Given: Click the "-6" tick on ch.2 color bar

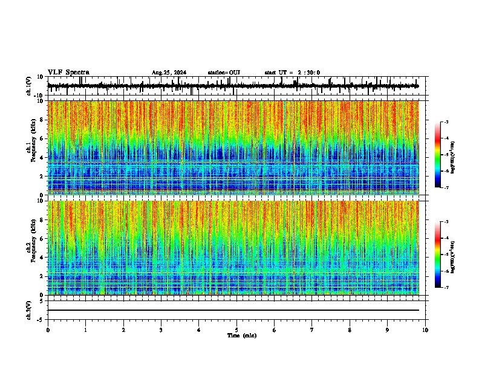Looking at the screenshot, I should pos(446,271).
